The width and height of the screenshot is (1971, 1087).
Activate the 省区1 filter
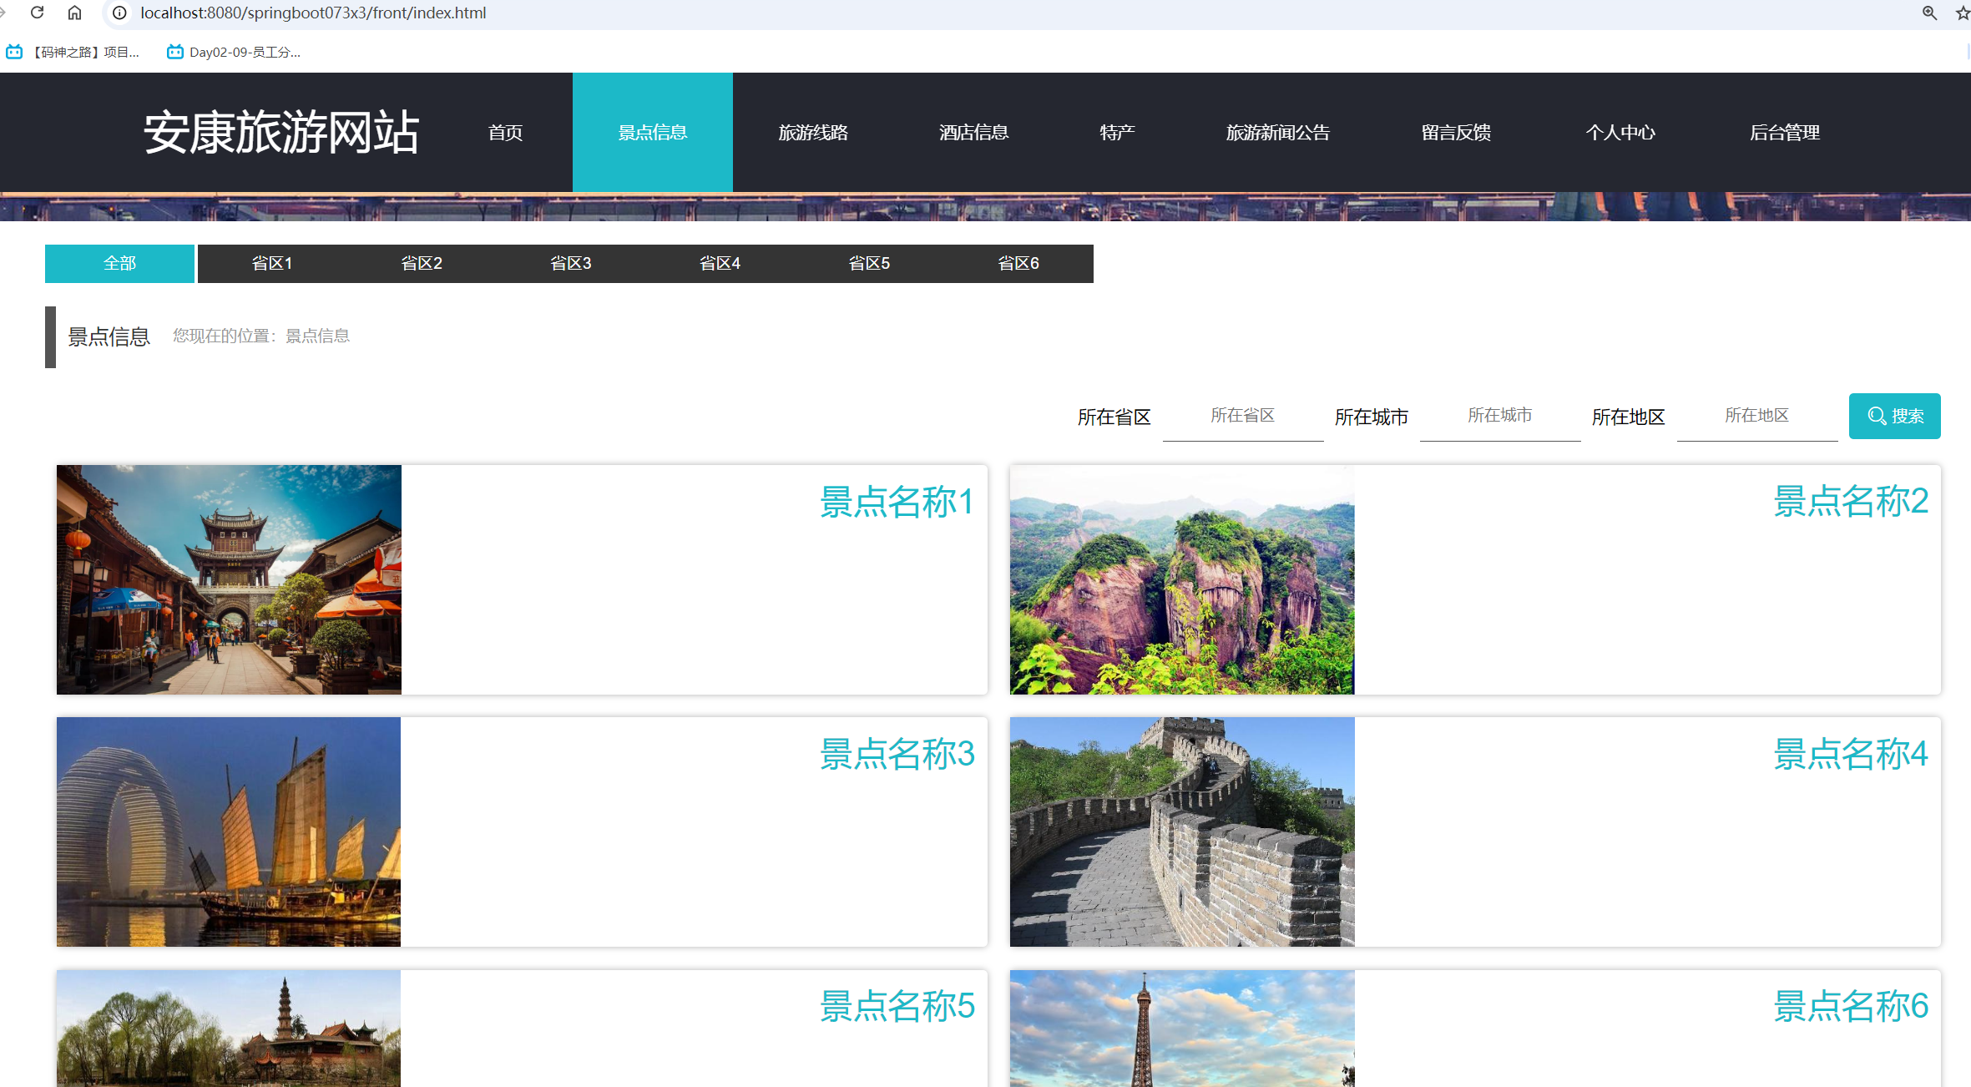pyautogui.click(x=272, y=263)
